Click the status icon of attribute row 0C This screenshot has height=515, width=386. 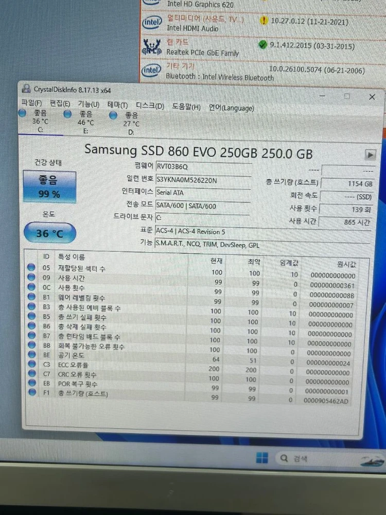[31, 287]
